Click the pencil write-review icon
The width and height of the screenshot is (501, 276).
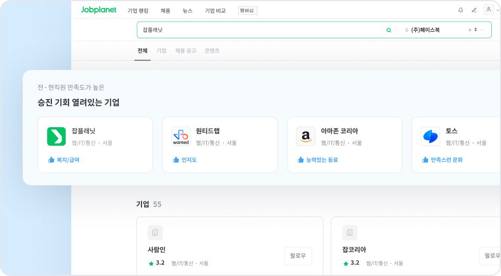point(474,10)
